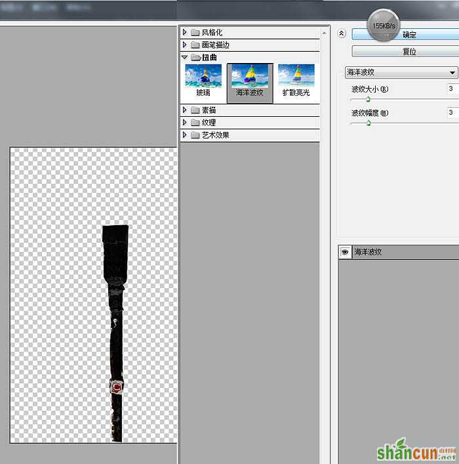Click the 波纹幅度 slider handle
The image size is (459, 464).
[369, 123]
